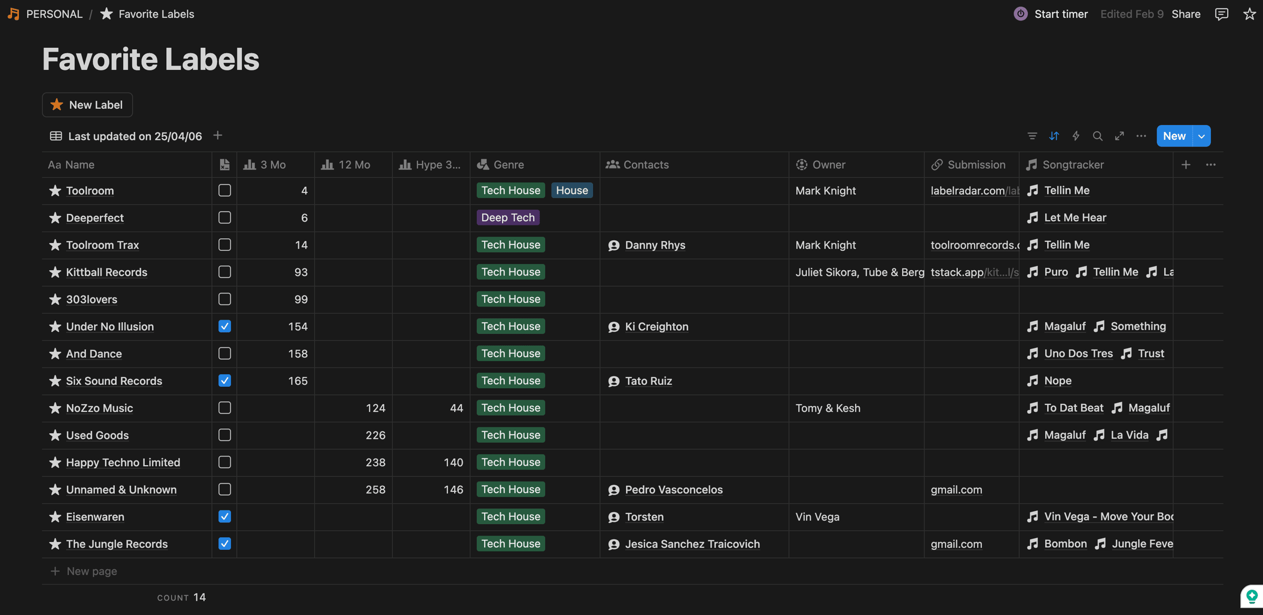1263x615 pixels.
Task: Open the Songtracker column header menu
Action: (1096, 165)
